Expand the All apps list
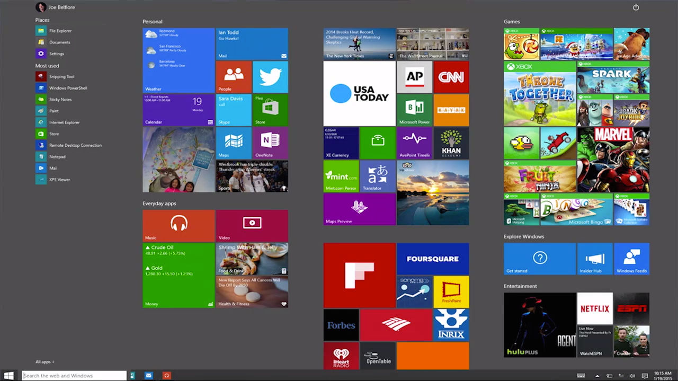Viewport: 678px width, 381px height. pyautogui.click(x=44, y=361)
